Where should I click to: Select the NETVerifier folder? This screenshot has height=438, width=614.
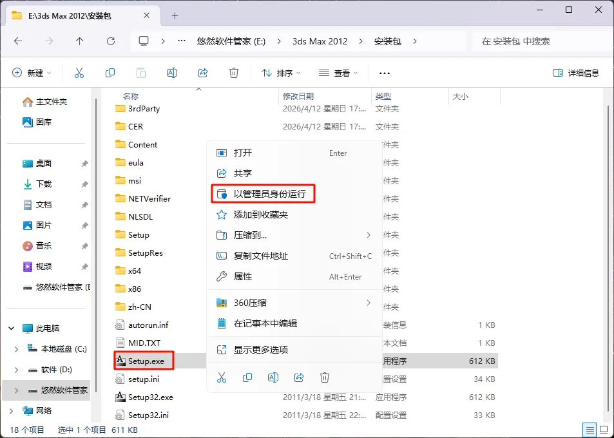tap(143, 198)
